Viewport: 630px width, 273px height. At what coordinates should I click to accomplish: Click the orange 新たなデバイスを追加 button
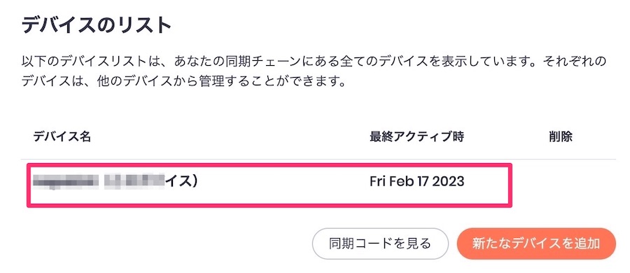(536, 244)
